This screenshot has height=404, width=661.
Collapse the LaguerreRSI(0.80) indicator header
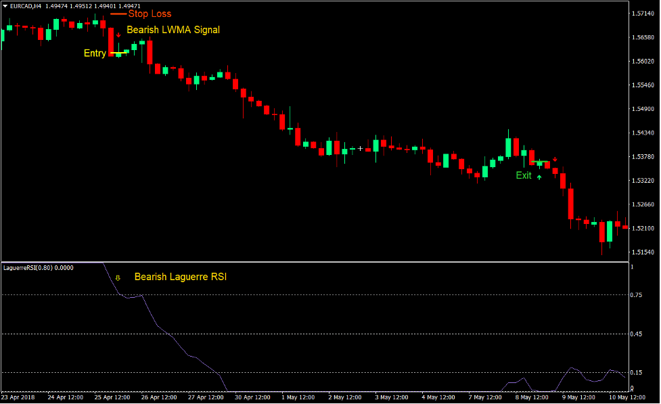[x=37, y=267]
